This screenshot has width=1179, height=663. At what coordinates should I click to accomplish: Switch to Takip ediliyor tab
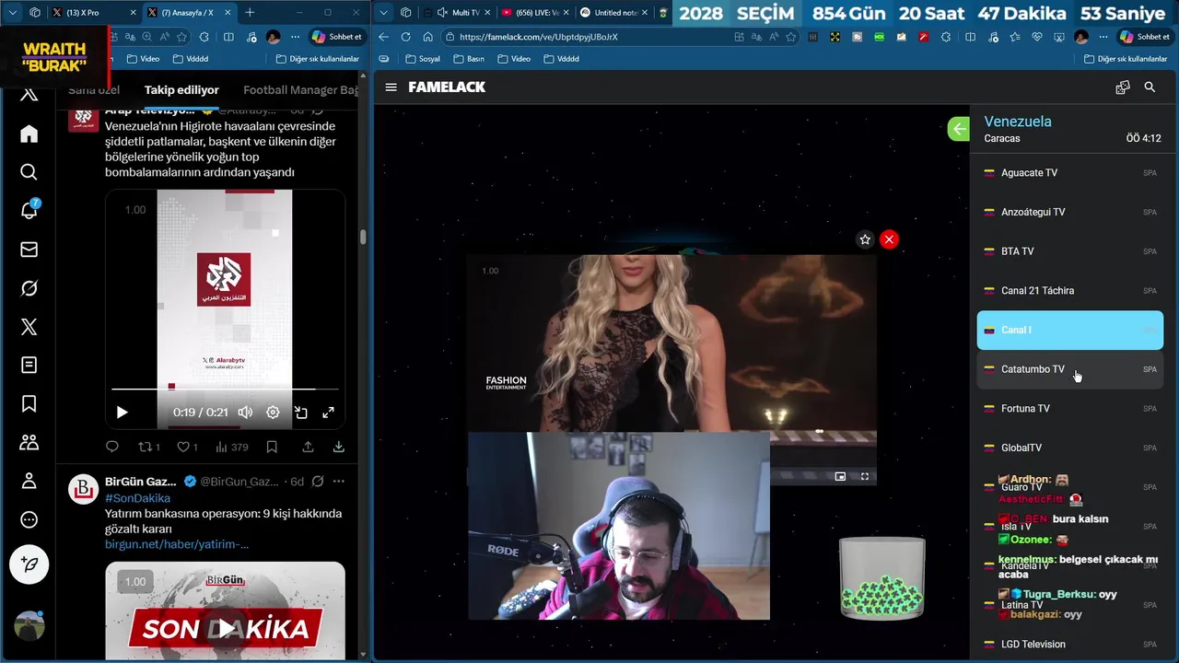[181, 90]
